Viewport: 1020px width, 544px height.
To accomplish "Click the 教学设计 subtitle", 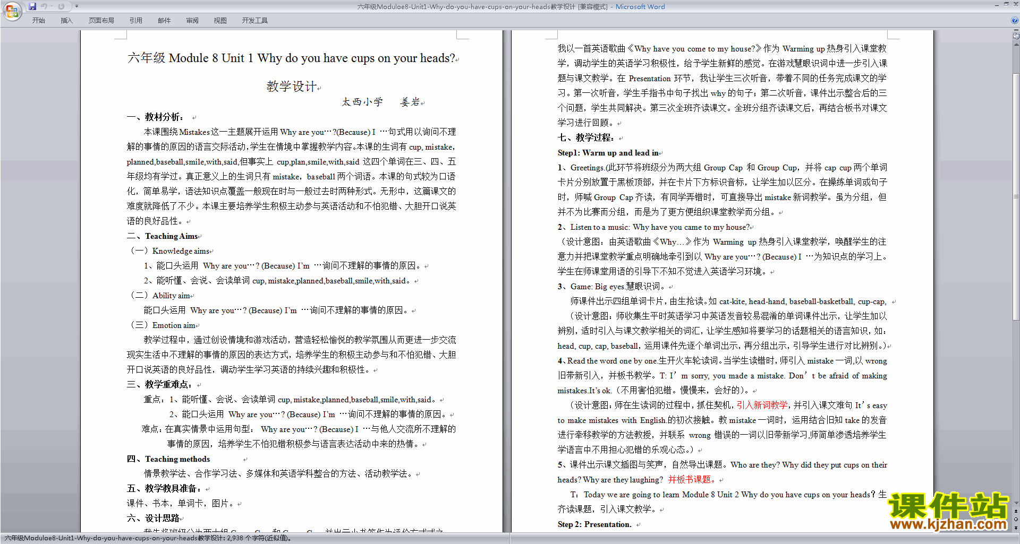I will [292, 87].
